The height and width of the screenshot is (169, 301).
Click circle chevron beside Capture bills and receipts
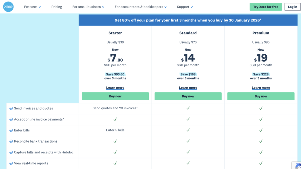[11, 152]
